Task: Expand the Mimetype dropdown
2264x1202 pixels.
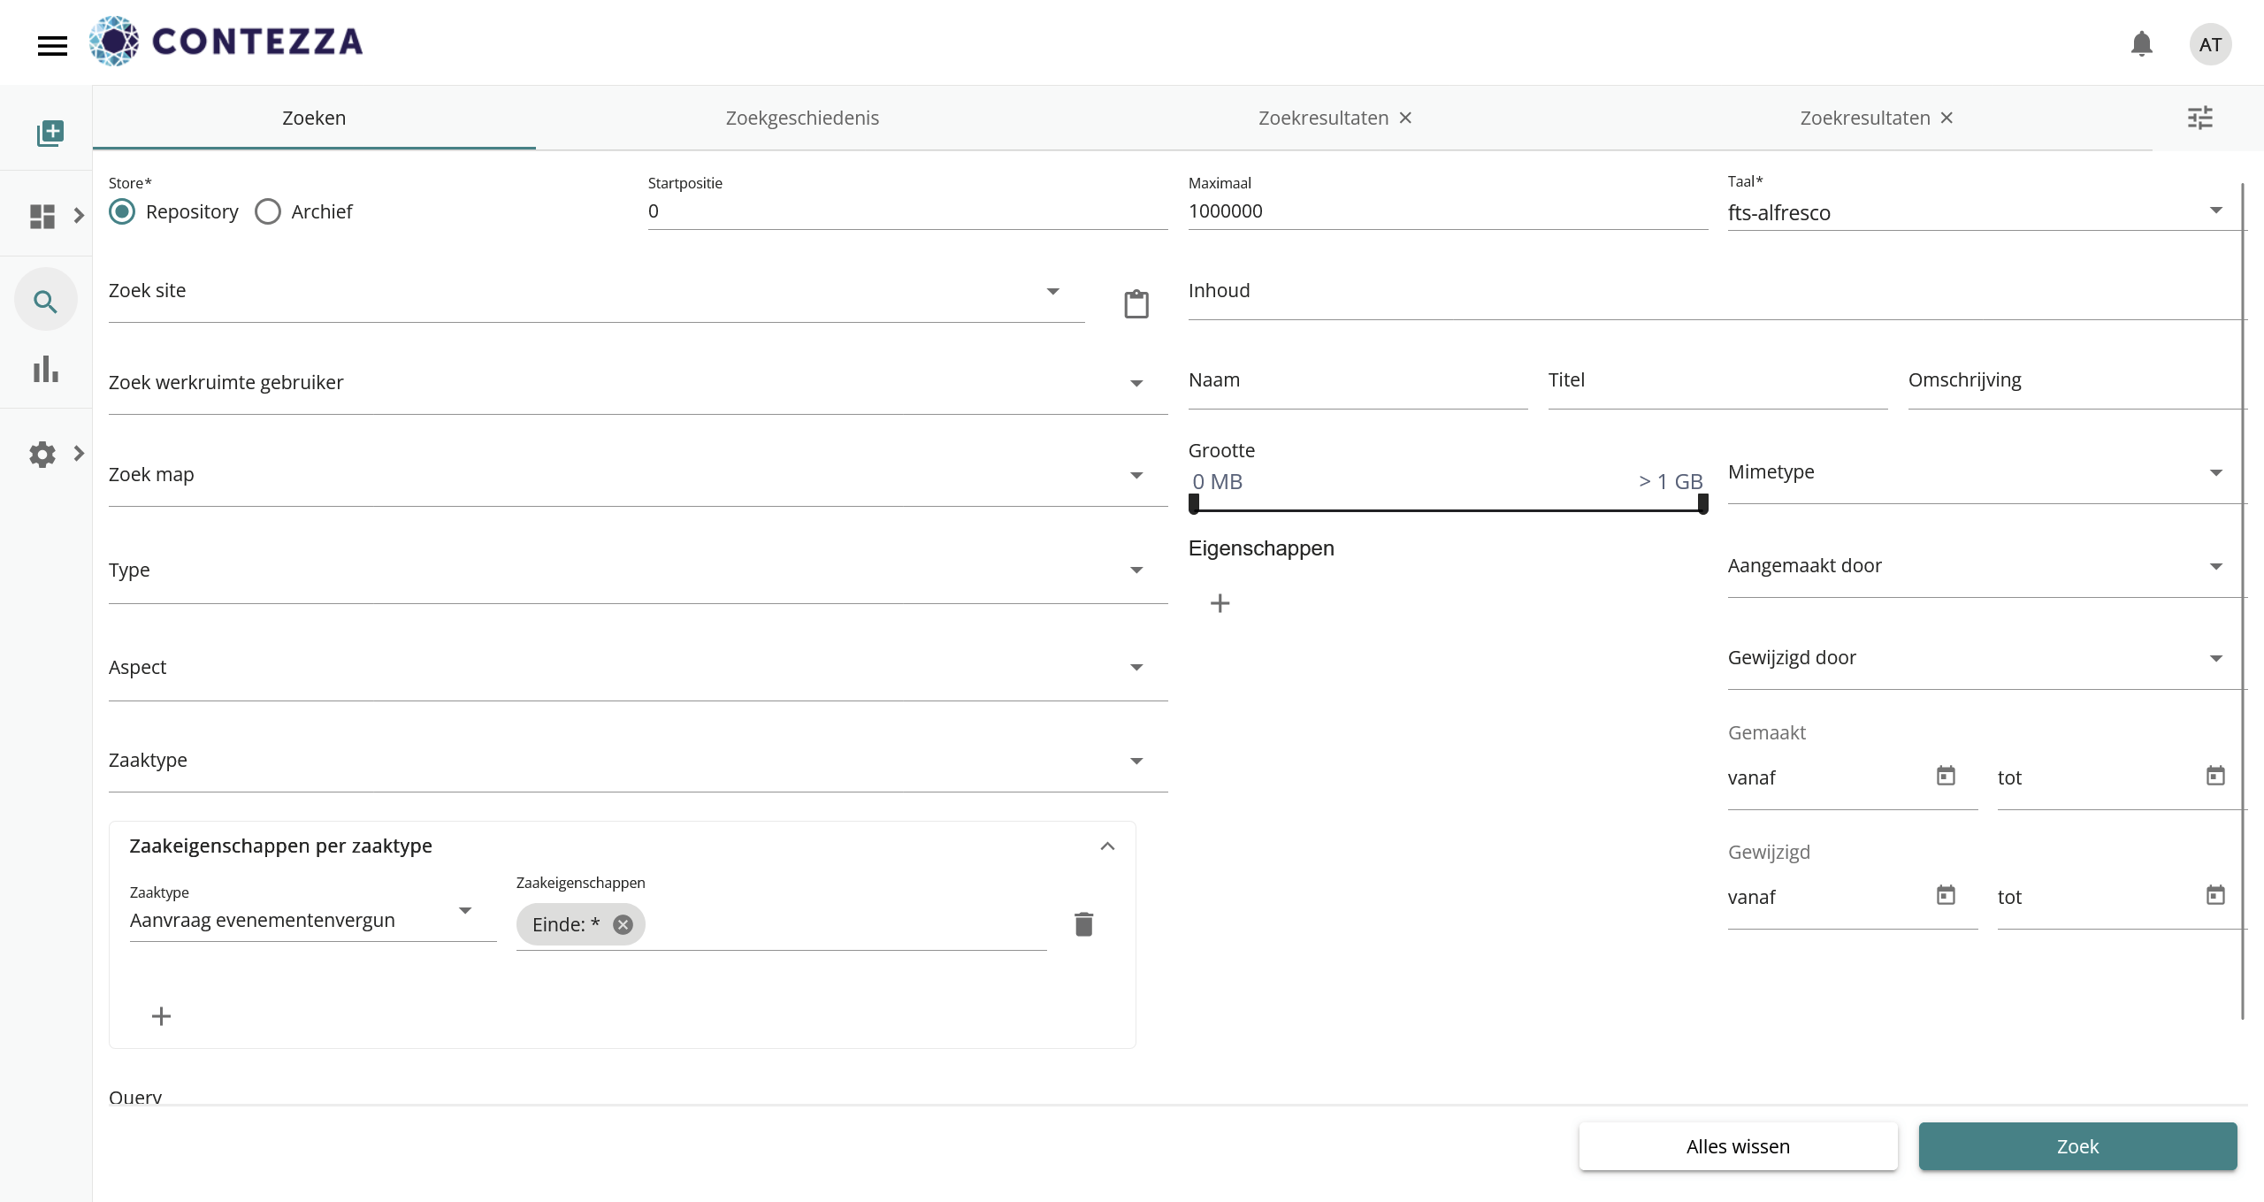Action: 2215,473
